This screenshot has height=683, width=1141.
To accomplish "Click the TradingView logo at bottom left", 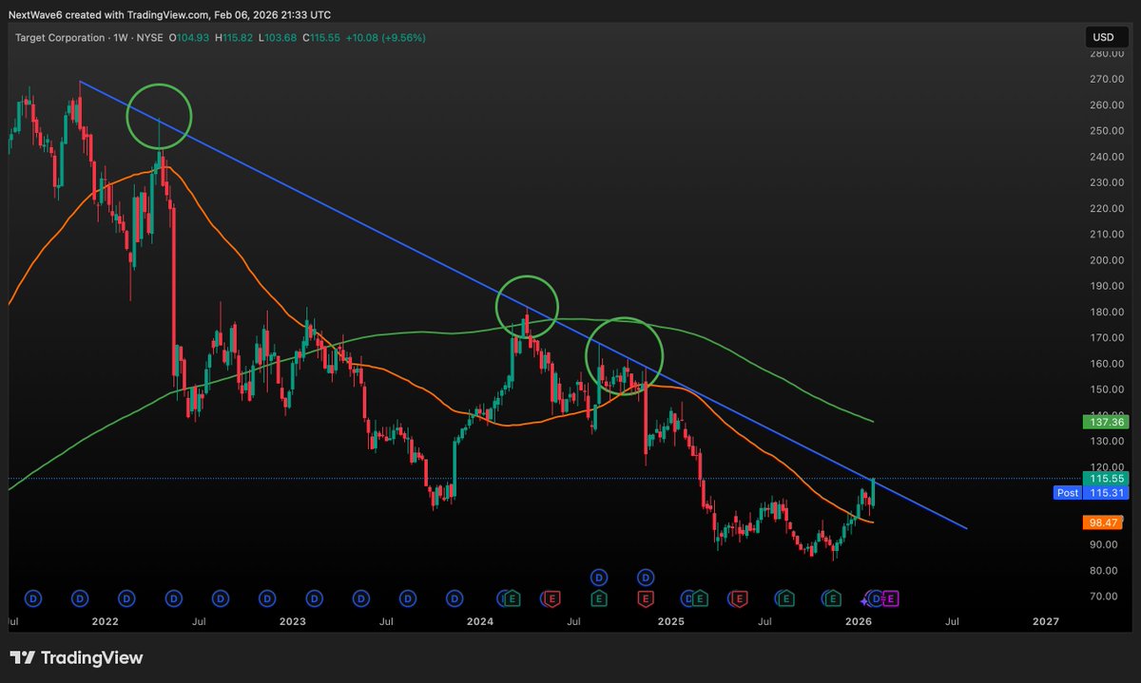I will point(76,657).
